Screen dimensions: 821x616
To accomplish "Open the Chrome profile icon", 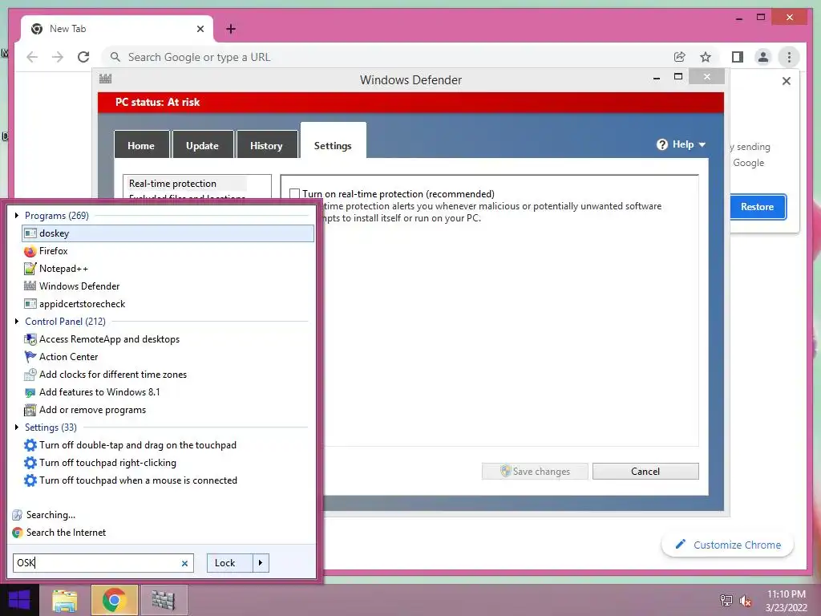I will [x=763, y=57].
